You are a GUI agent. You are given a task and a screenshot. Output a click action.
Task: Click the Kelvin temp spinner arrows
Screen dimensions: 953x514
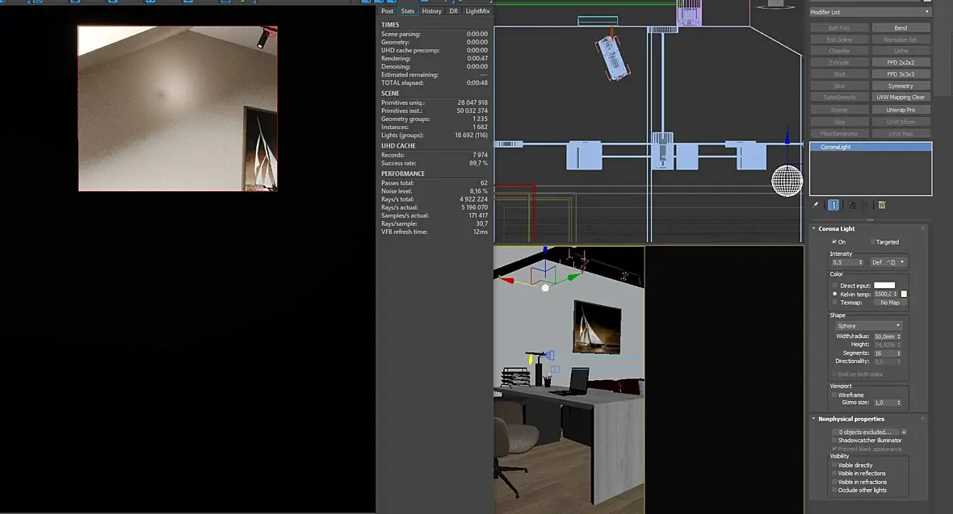tap(896, 294)
